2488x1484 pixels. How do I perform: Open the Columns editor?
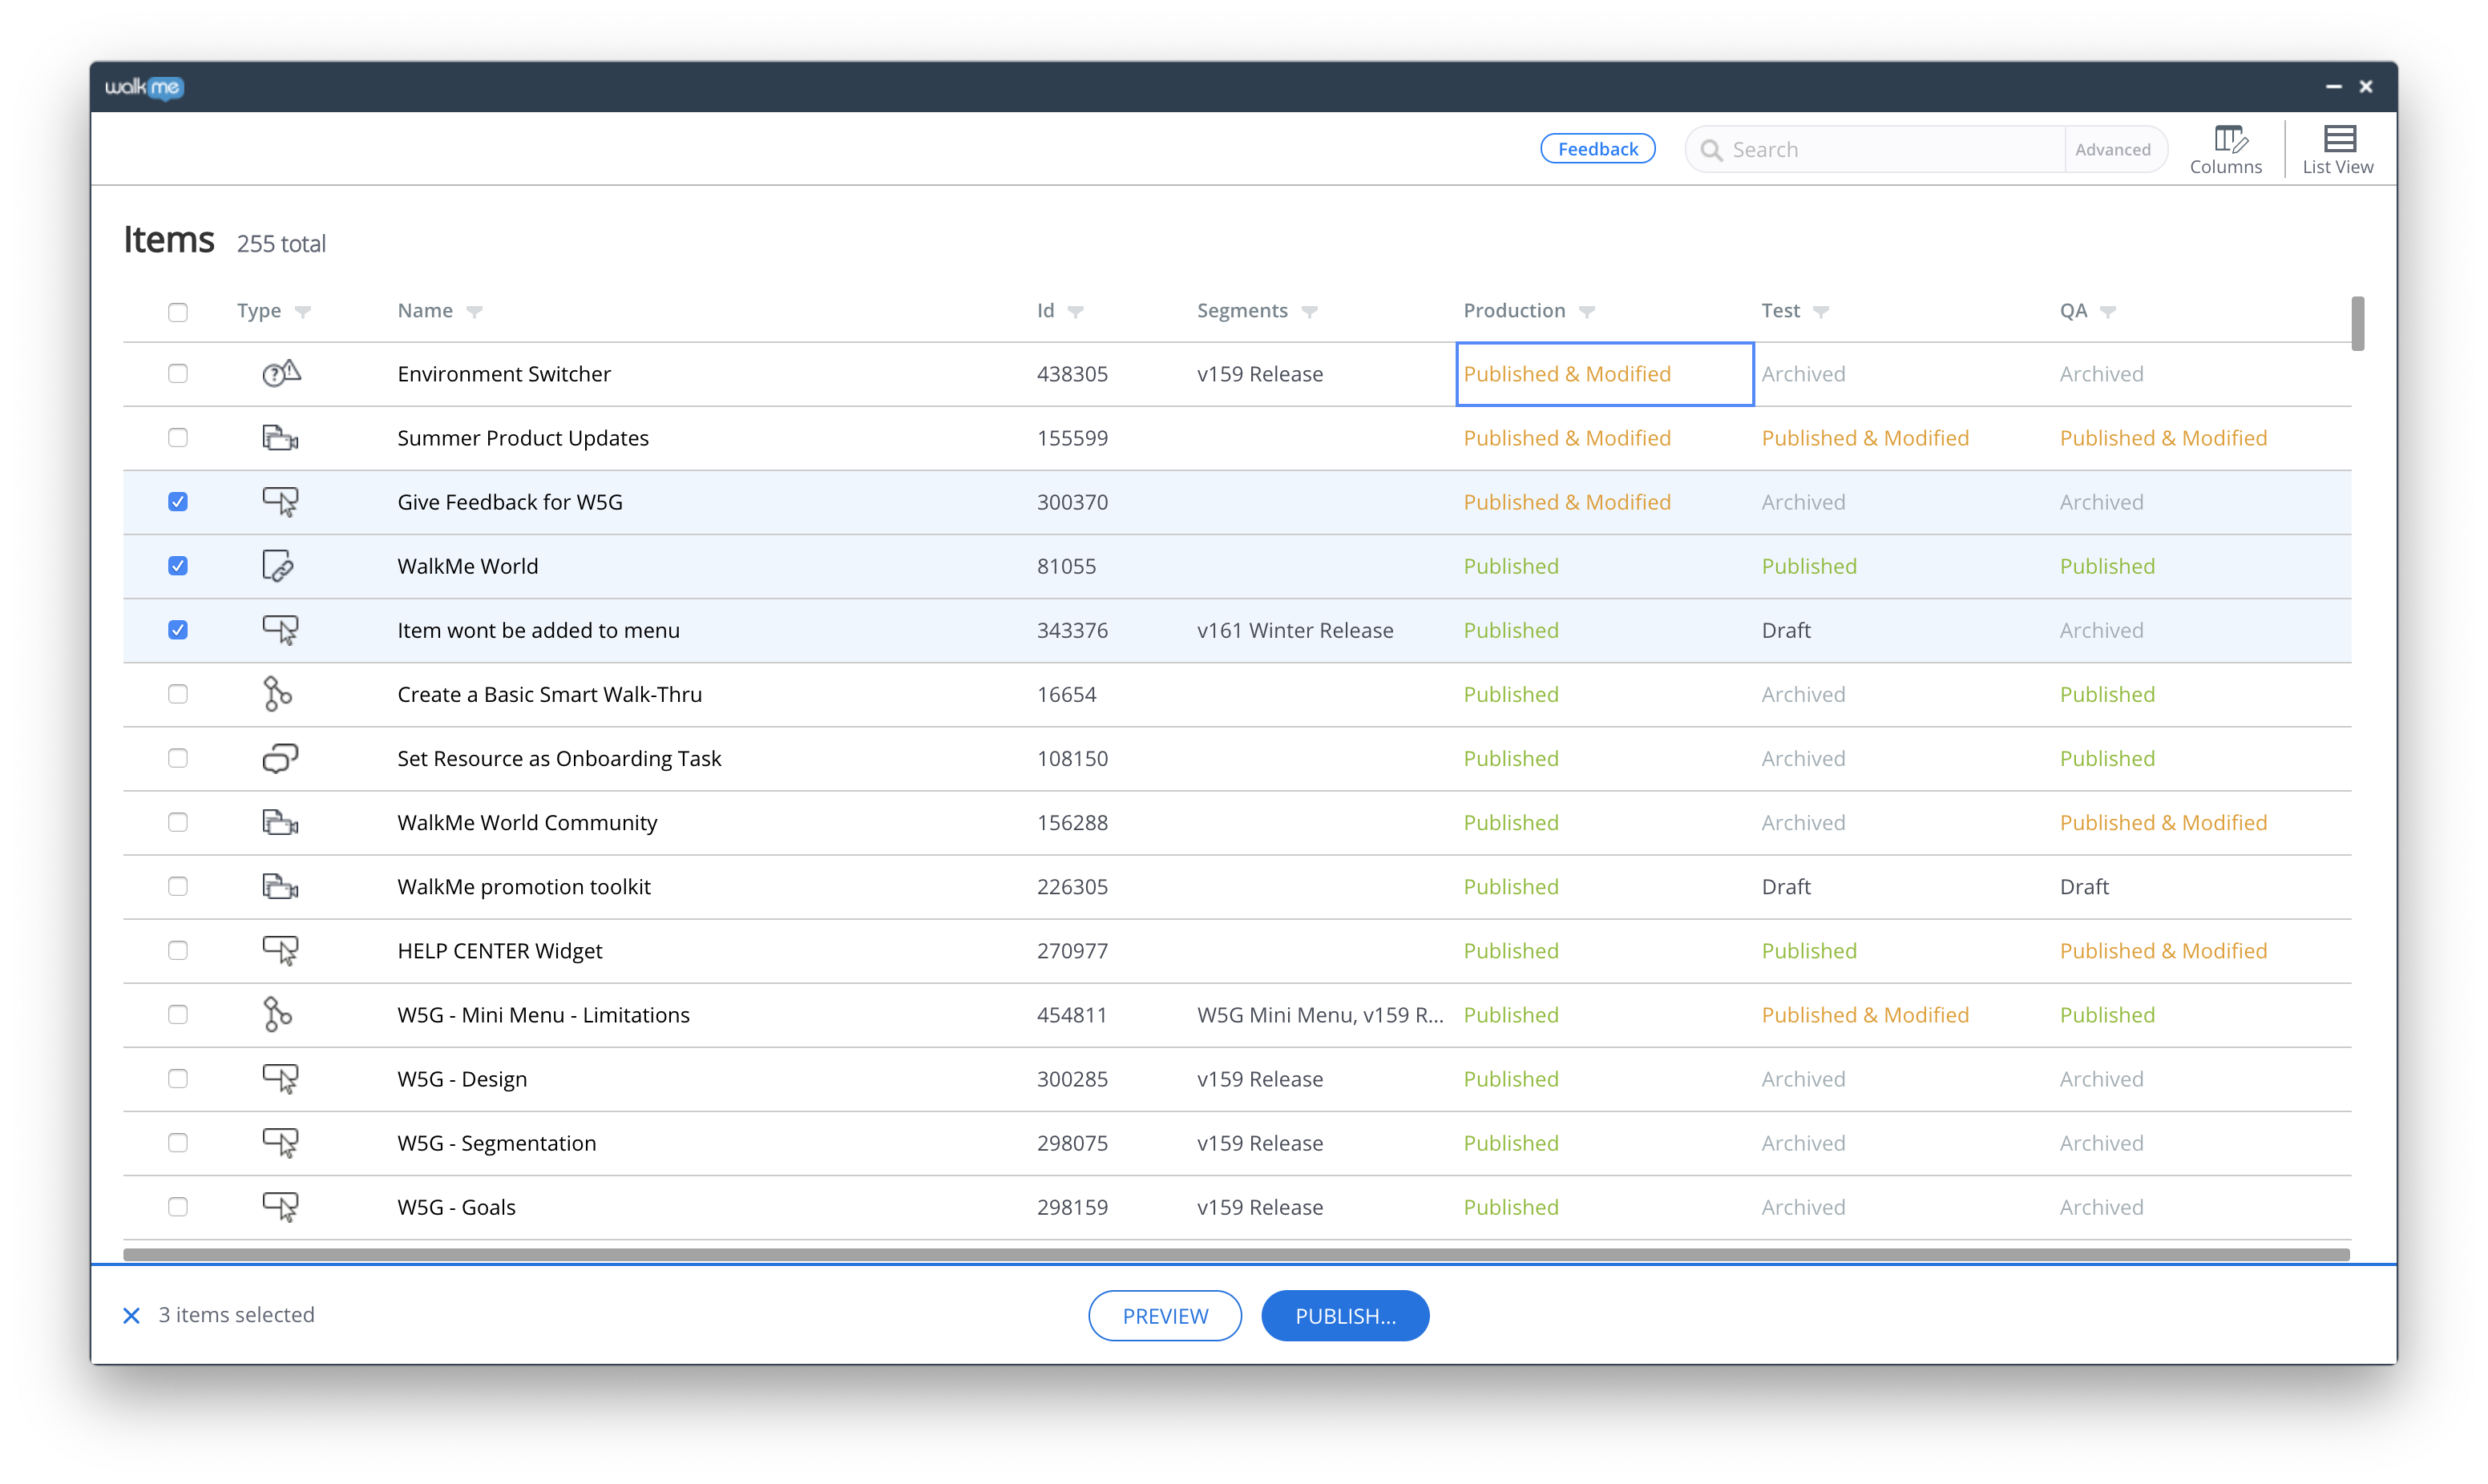pos(2225,150)
